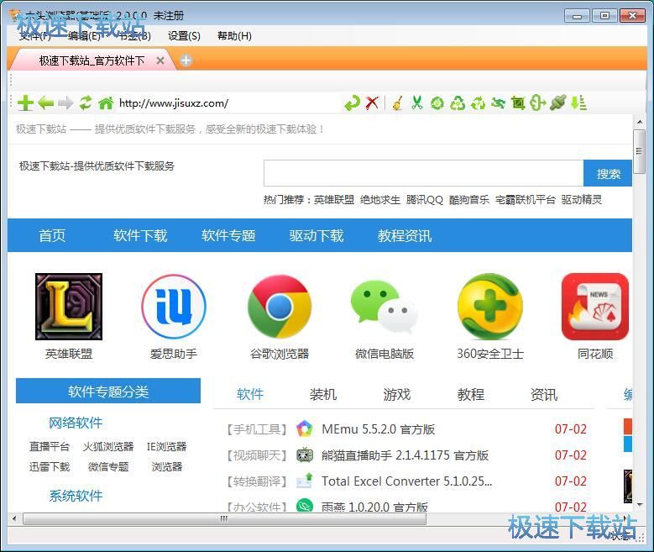Click the solid green recycle arrows icon
The image size is (654, 552).
coord(478,103)
